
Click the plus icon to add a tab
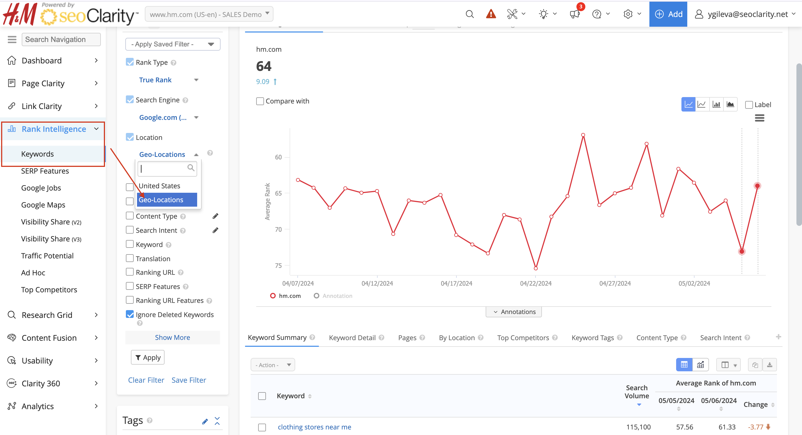(x=778, y=337)
